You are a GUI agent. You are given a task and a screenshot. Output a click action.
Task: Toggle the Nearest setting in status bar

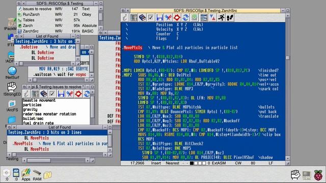(172, 163)
